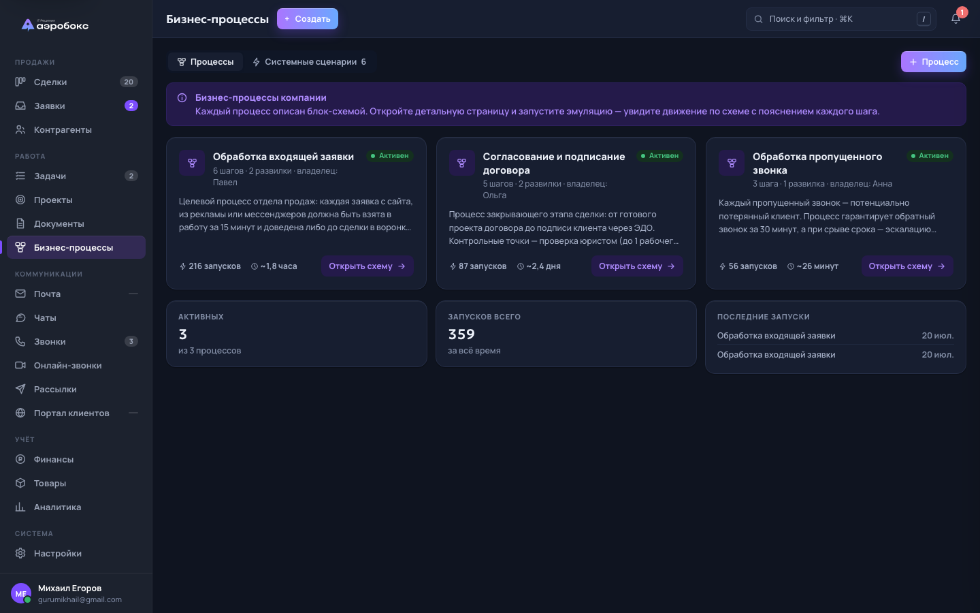Open Сделки in the sidebar
This screenshot has width=980, height=613.
(x=76, y=82)
